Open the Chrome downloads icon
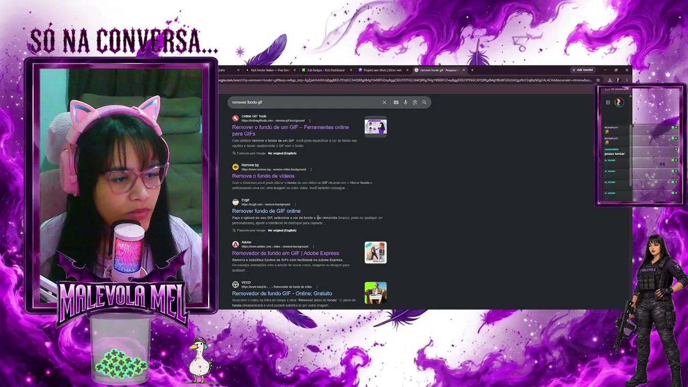Viewport: 688px width, 387px height. [x=610, y=80]
